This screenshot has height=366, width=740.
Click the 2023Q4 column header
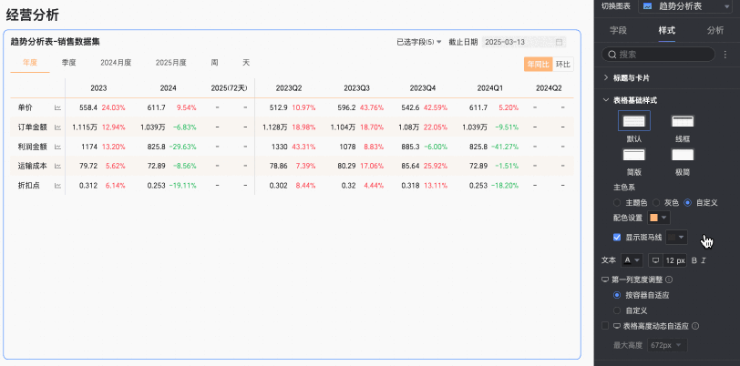[x=423, y=88]
